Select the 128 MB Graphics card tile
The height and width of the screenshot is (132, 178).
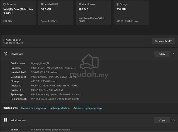tap(93, 12)
